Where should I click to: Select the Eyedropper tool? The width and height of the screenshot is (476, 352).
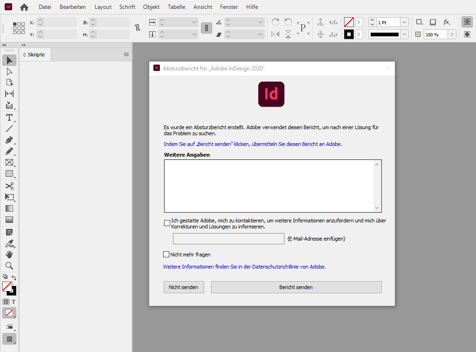pyautogui.click(x=8, y=243)
